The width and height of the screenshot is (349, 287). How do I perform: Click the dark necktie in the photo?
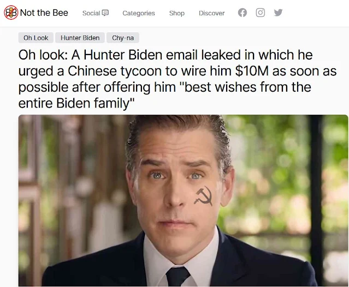[178, 276]
